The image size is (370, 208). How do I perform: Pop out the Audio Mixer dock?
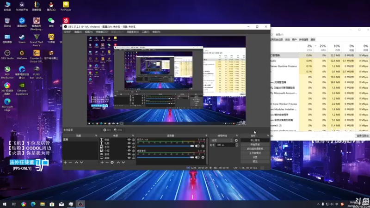pos(206,135)
